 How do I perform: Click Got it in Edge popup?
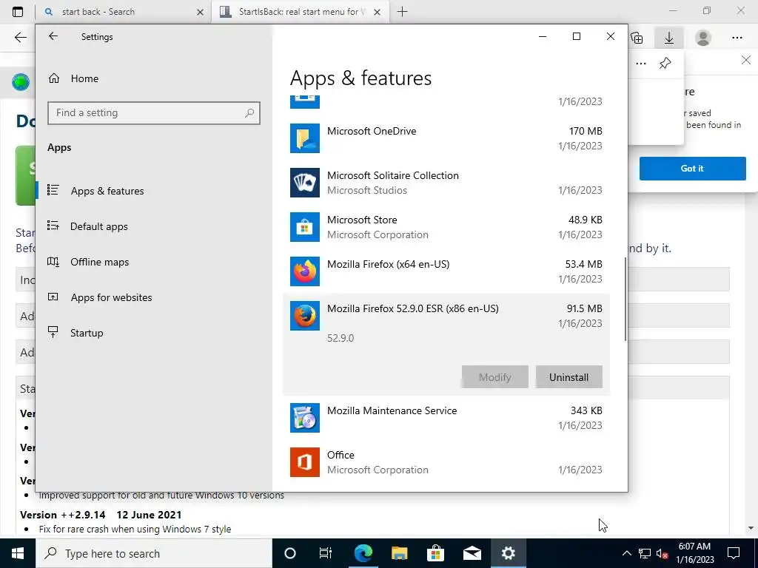coord(692,169)
